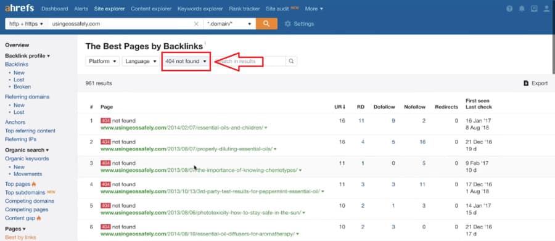Open Alerts in top navigation

[x=81, y=9]
